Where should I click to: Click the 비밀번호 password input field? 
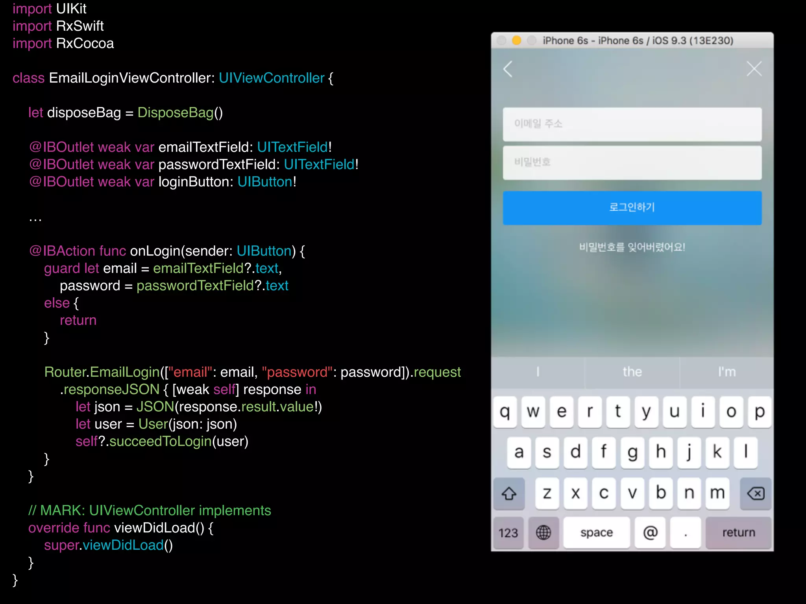pyautogui.click(x=632, y=162)
